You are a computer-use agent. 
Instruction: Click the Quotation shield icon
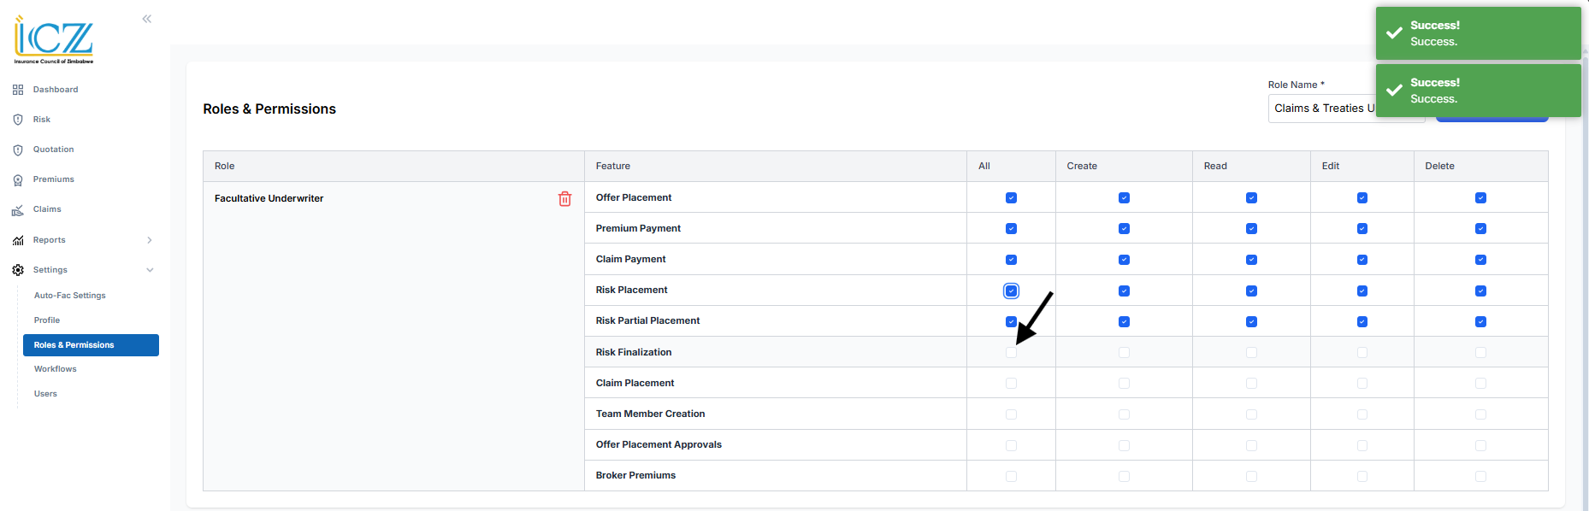click(18, 150)
